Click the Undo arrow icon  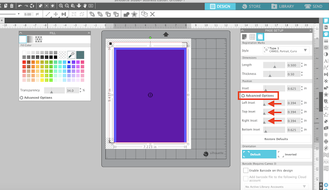(x=20, y=6)
